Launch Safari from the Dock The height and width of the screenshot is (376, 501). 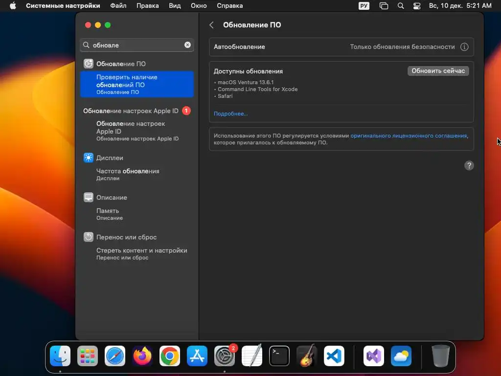[114, 356]
